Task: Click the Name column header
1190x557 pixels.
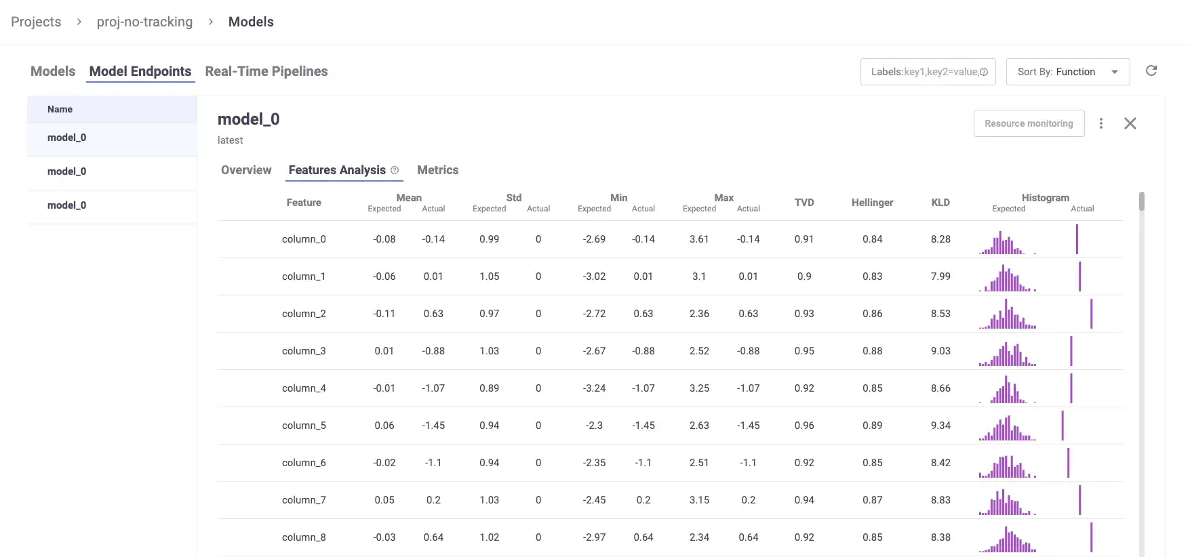Action: (x=60, y=109)
